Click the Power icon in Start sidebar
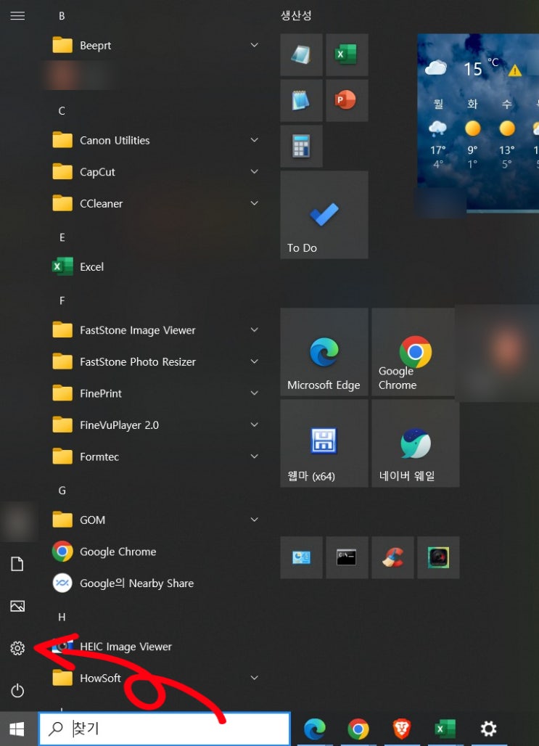Viewport: 539px width, 746px height. pos(17,690)
